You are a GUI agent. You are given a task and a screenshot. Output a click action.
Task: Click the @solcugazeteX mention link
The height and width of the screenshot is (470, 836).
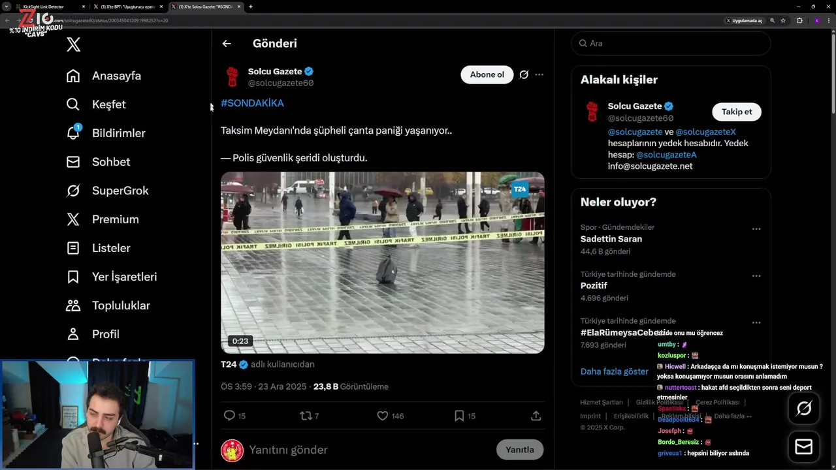pyautogui.click(x=705, y=132)
